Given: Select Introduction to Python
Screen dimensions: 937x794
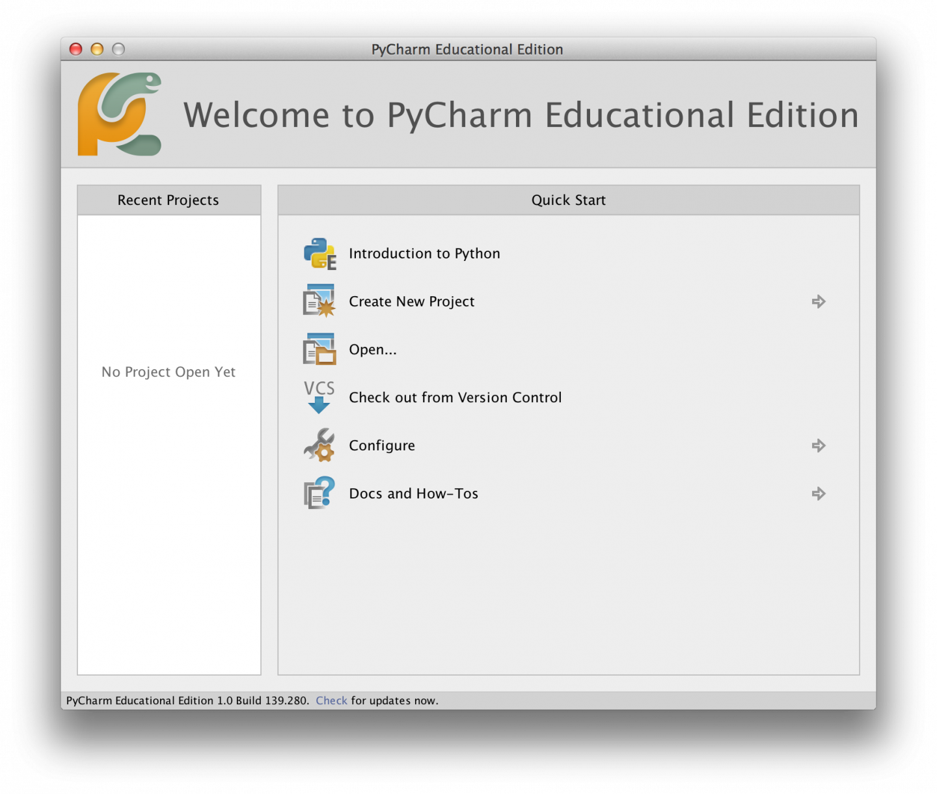Looking at the screenshot, I should pyautogui.click(x=424, y=254).
